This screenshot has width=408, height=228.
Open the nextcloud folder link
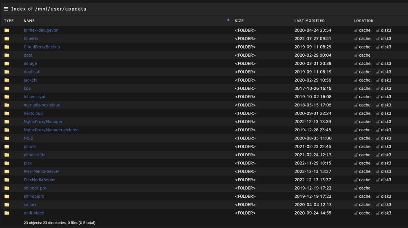(33, 113)
